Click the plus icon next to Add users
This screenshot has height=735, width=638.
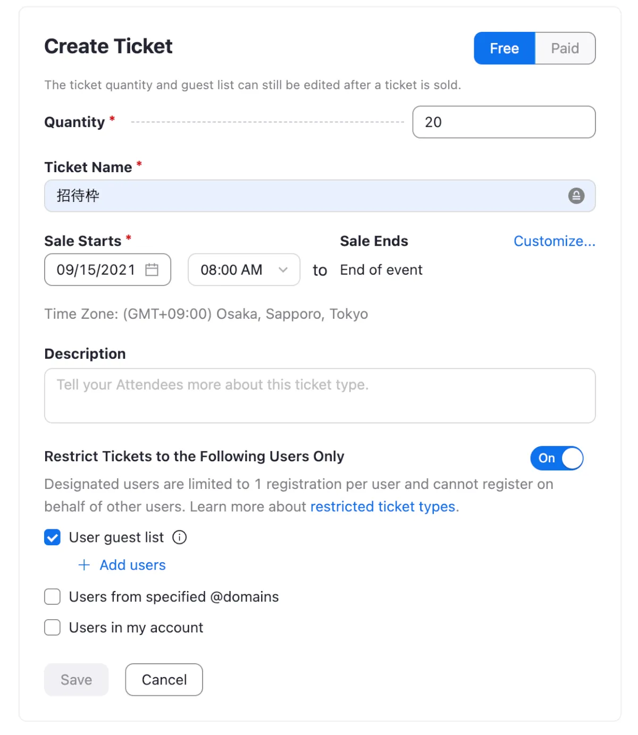[x=84, y=565]
